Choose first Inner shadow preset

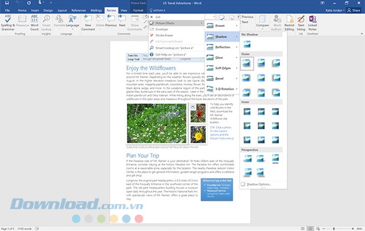pos(247,112)
